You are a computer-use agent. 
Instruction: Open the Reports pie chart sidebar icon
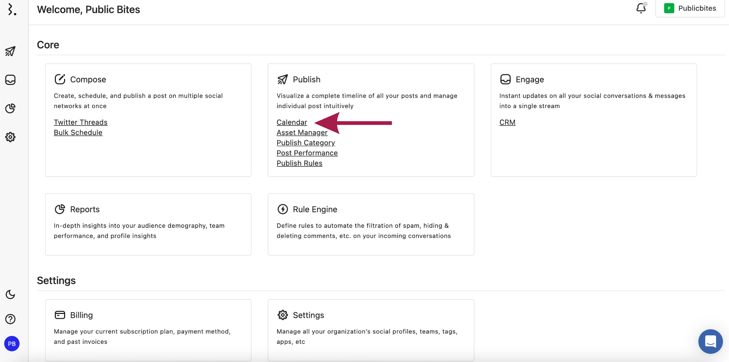tap(10, 108)
